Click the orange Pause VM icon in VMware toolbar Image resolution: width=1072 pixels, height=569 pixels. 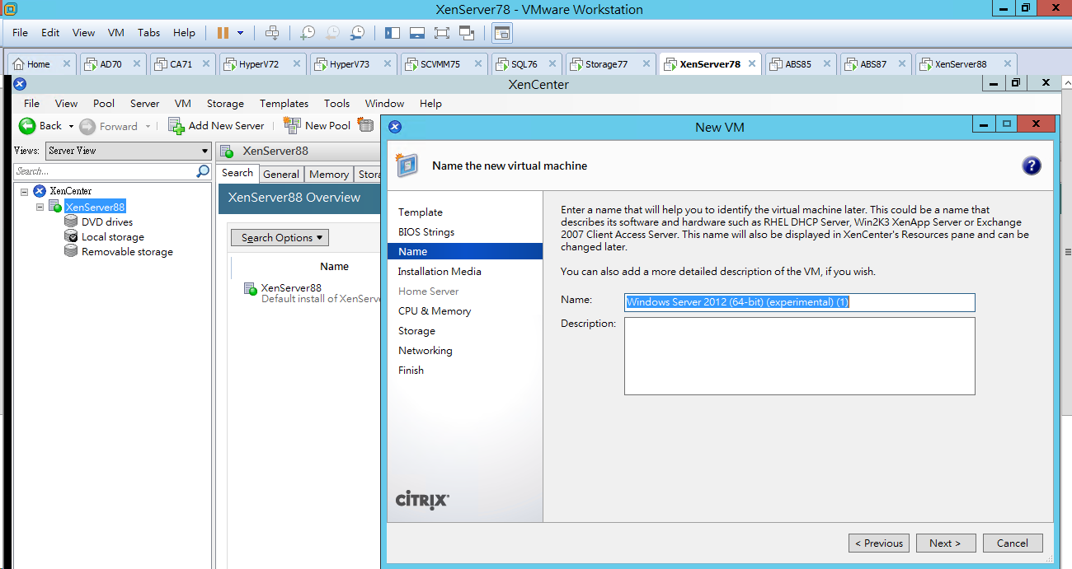(x=223, y=33)
